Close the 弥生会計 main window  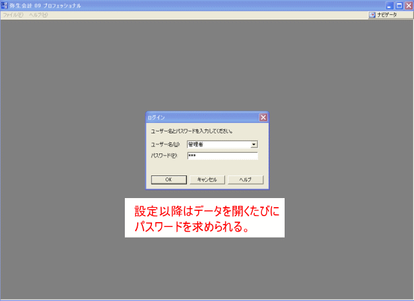(x=409, y=6)
